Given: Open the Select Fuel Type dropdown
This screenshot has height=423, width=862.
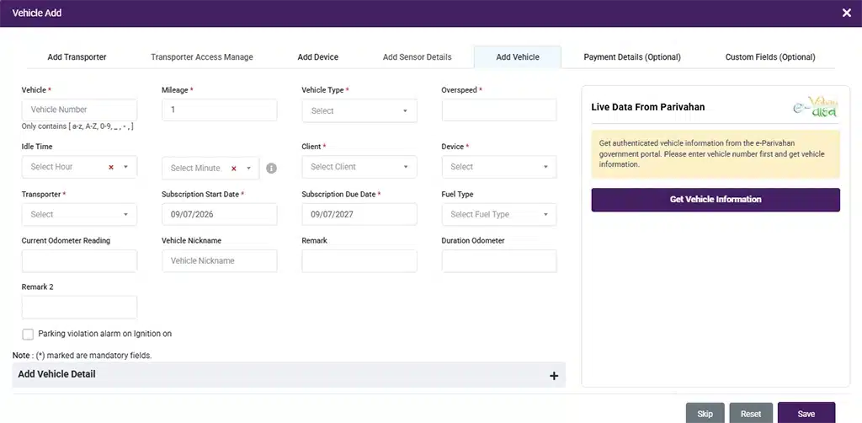Looking at the screenshot, I should click(499, 215).
